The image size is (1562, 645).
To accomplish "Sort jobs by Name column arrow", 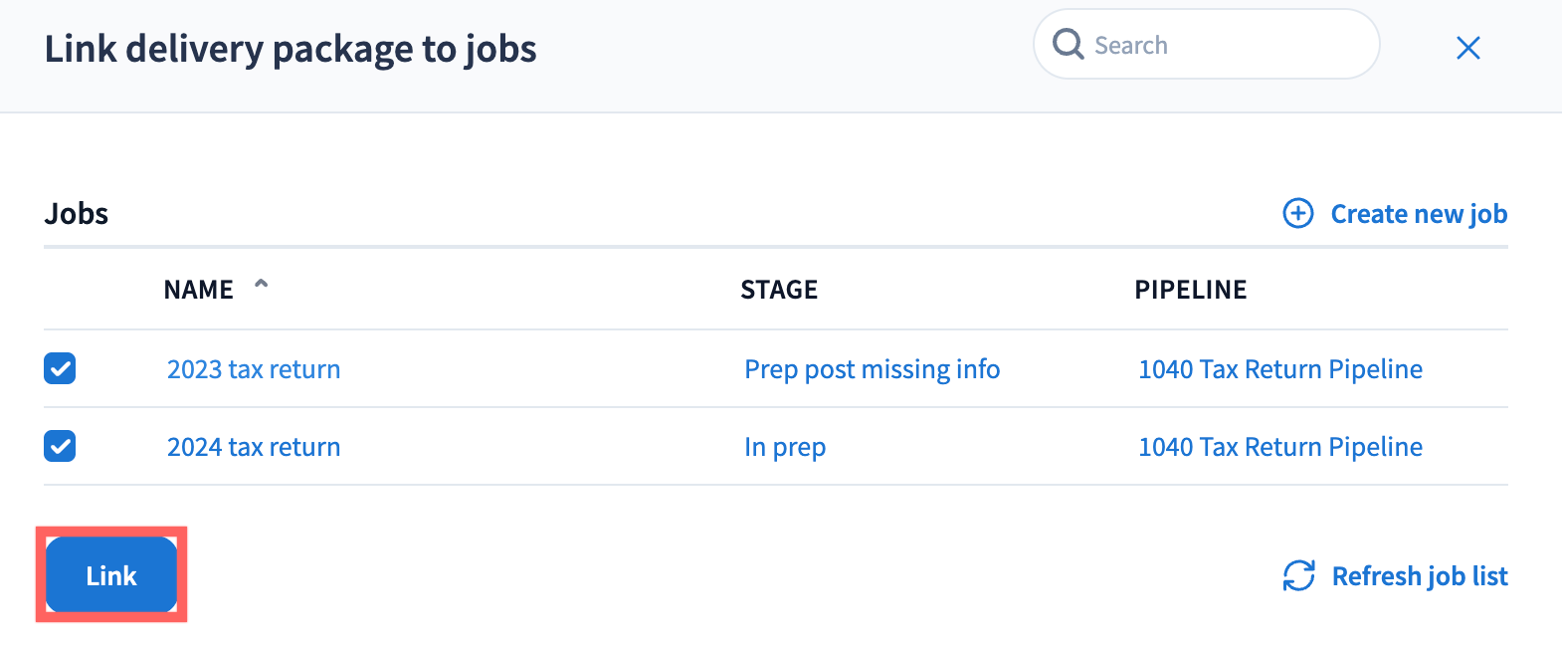I will pos(261,285).
